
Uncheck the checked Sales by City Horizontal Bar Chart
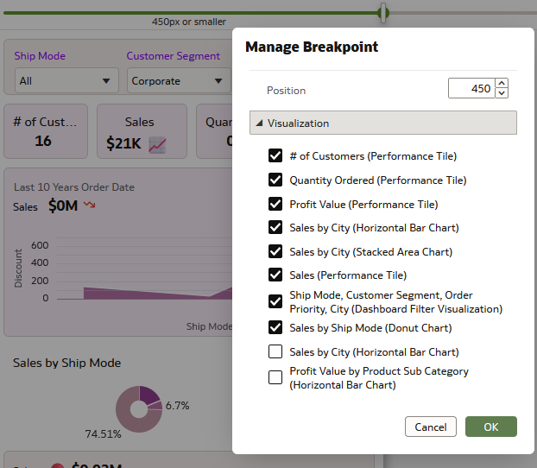click(275, 227)
